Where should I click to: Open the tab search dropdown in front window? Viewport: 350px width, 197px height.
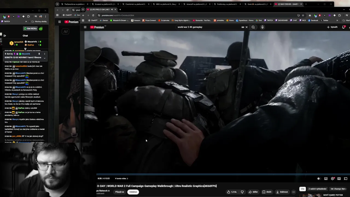(83, 10)
